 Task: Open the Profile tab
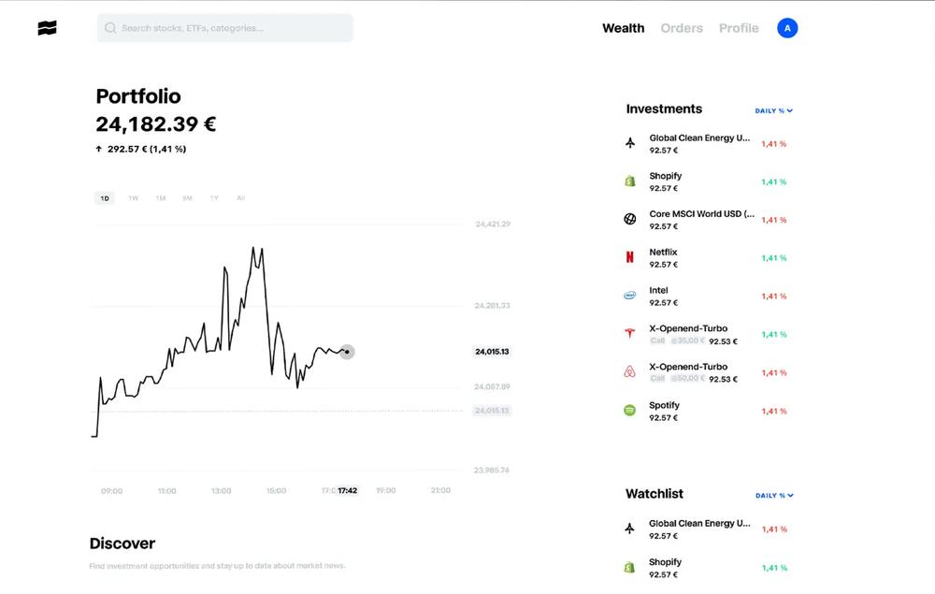[x=739, y=28]
